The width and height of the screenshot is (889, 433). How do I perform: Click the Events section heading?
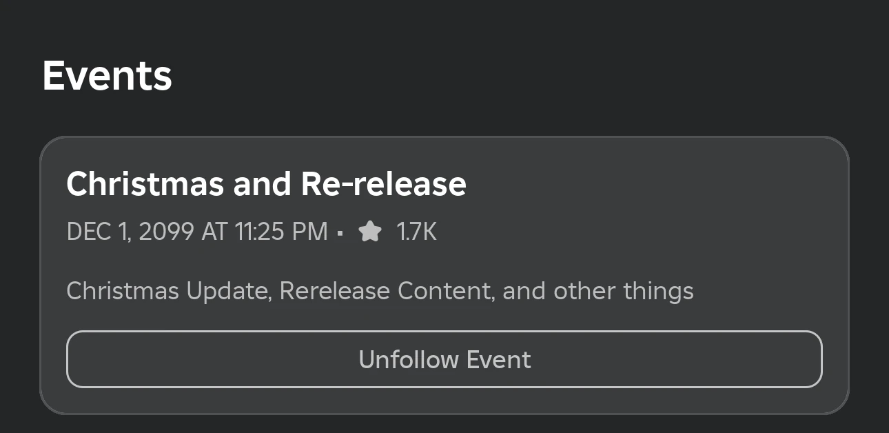click(107, 75)
